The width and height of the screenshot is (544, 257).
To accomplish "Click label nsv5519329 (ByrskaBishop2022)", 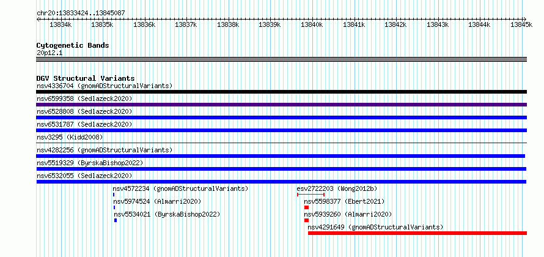I will coord(90,163).
